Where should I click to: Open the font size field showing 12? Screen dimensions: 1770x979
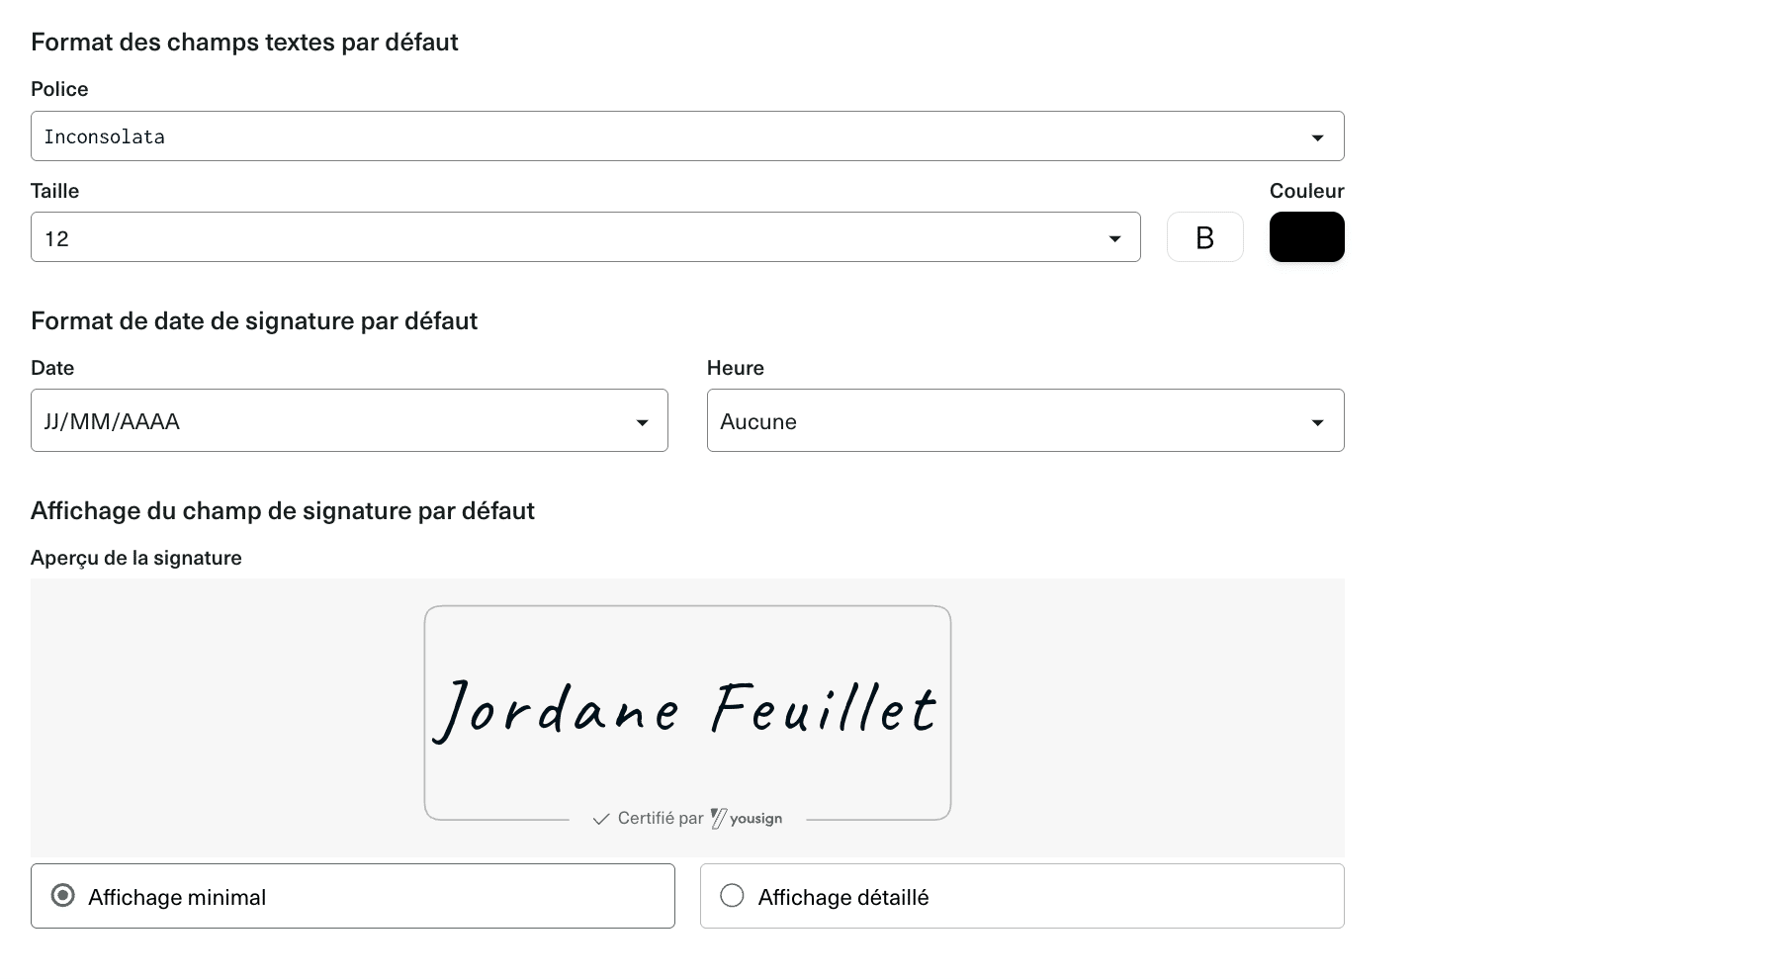click(x=574, y=237)
